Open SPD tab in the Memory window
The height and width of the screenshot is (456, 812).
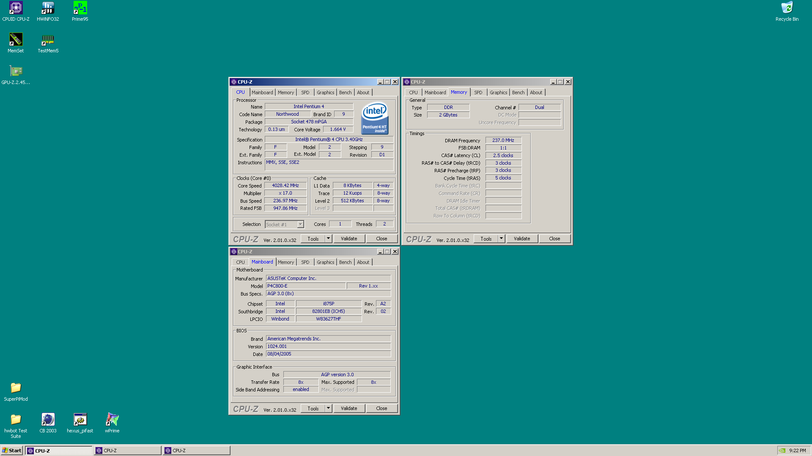478,92
